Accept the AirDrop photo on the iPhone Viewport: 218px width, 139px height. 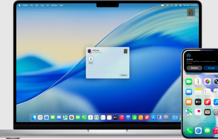pyautogui.click(x=211, y=68)
